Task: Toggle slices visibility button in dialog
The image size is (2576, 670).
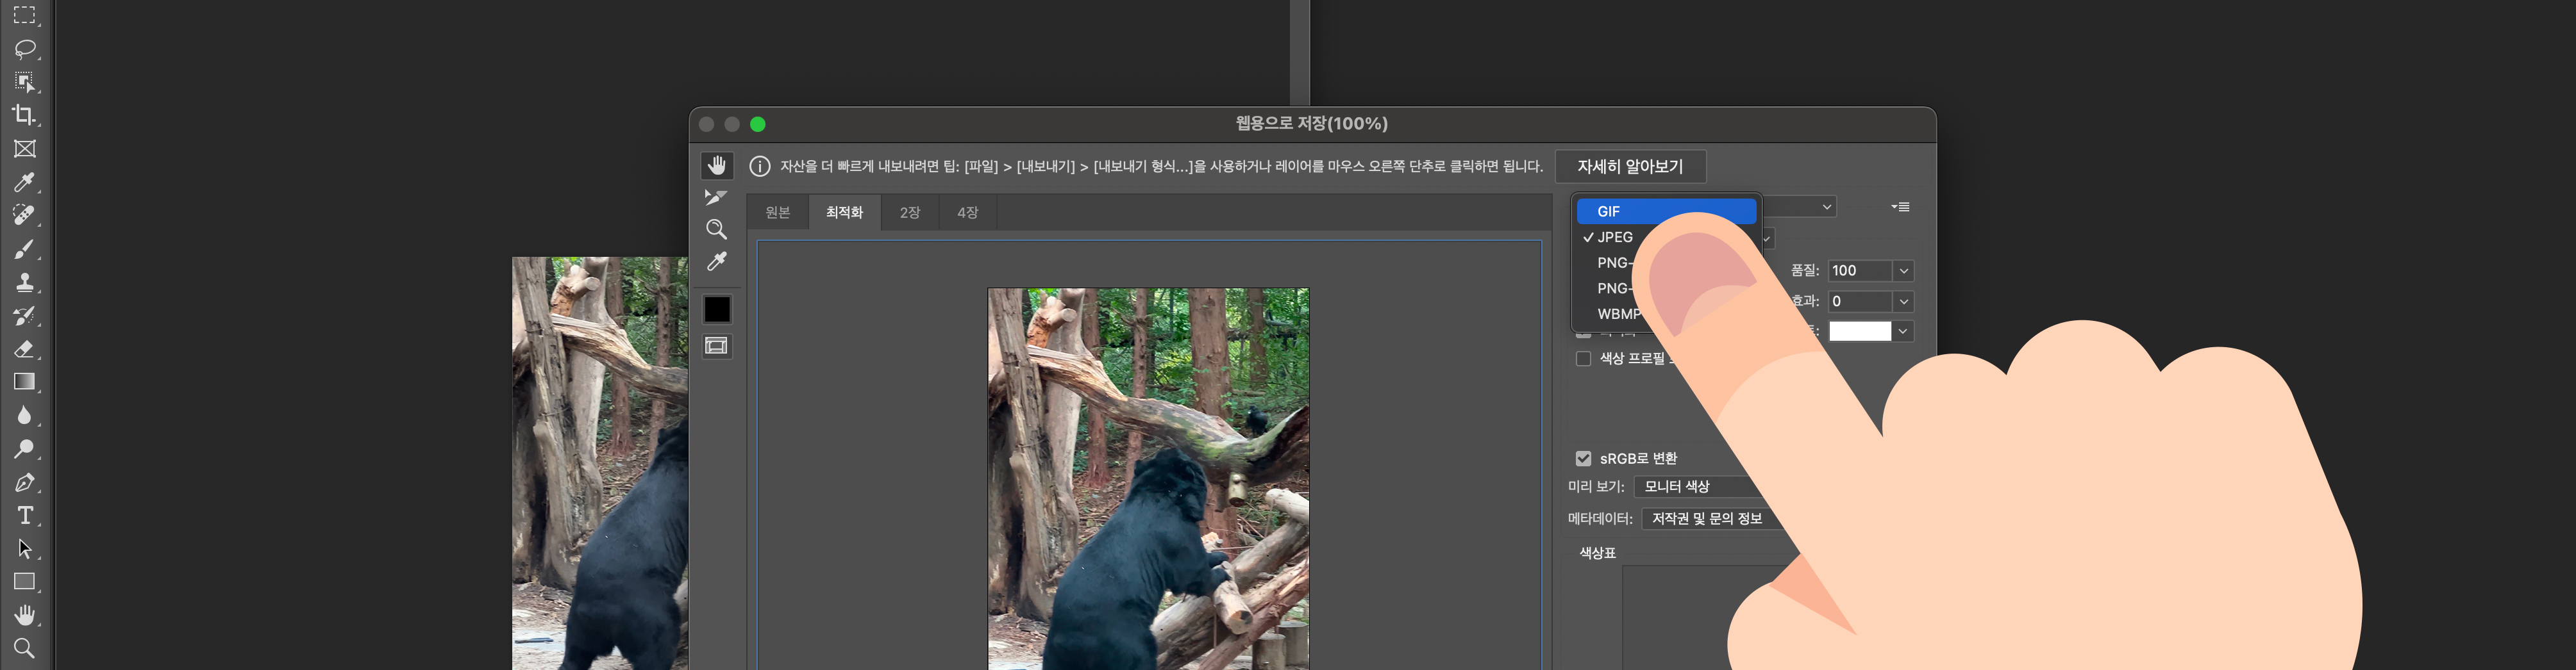Action: point(716,345)
